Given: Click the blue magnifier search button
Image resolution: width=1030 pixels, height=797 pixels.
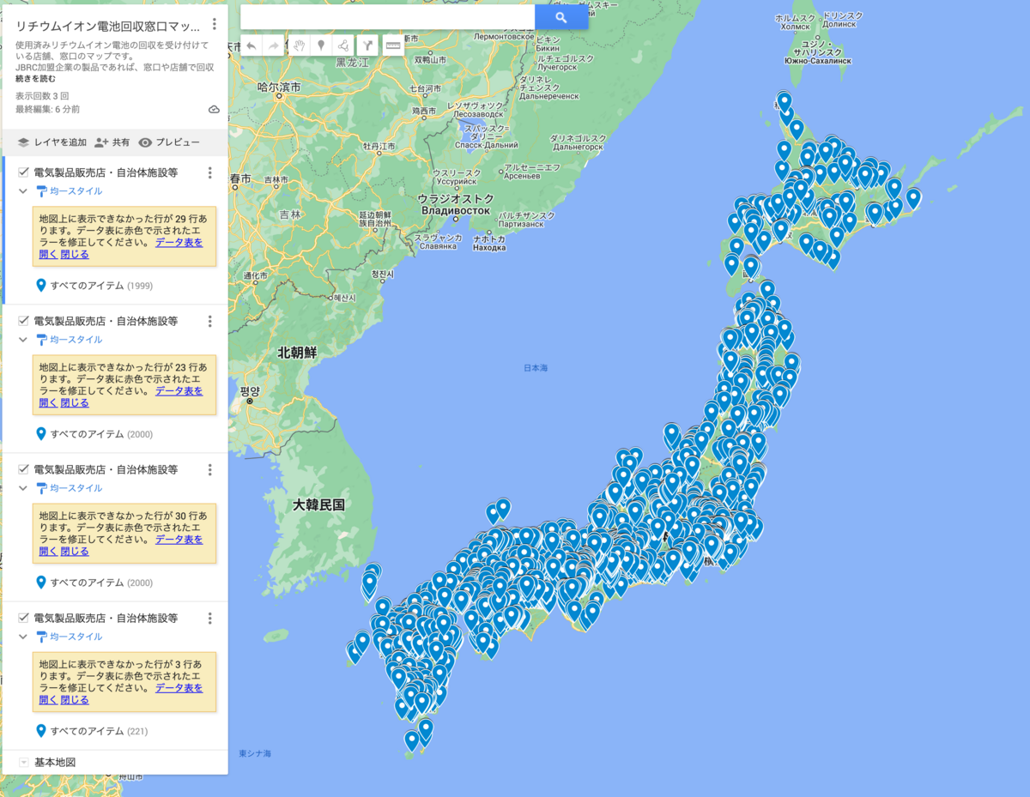Looking at the screenshot, I should point(561,17).
